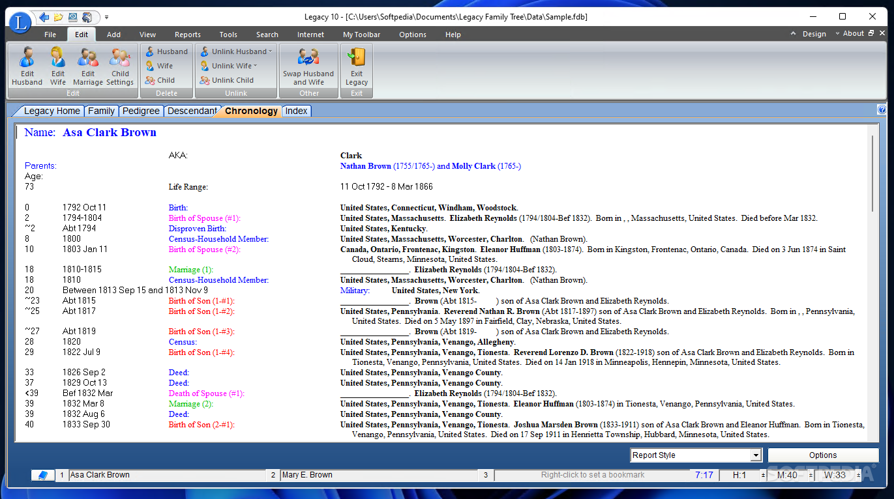Open the Reports ribbon tab
Viewport: 894px width, 499px height.
[188, 35]
